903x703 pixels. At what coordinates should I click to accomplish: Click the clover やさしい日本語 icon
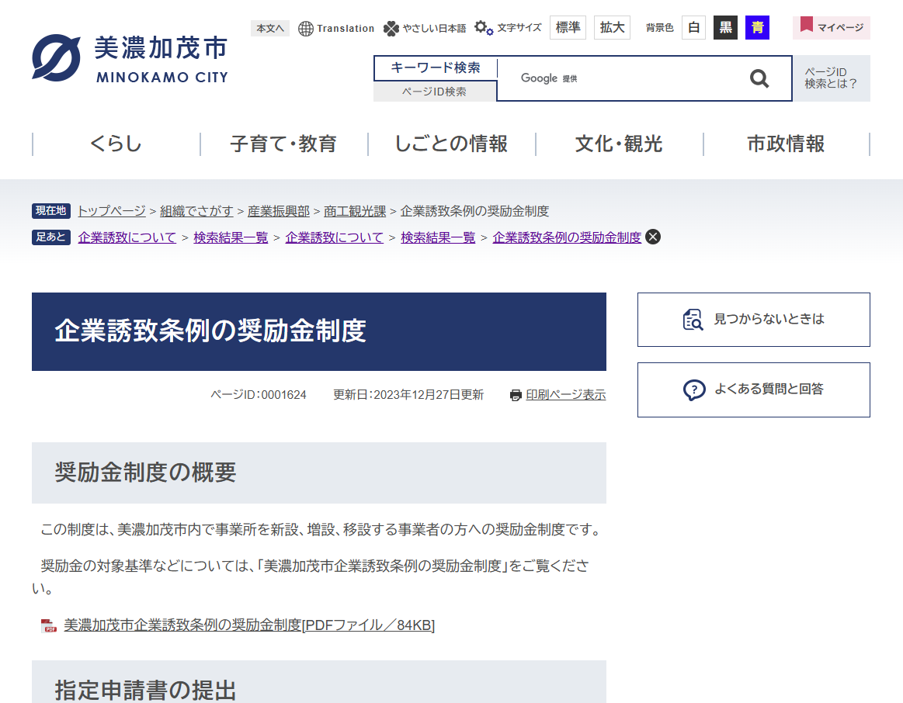tap(391, 28)
